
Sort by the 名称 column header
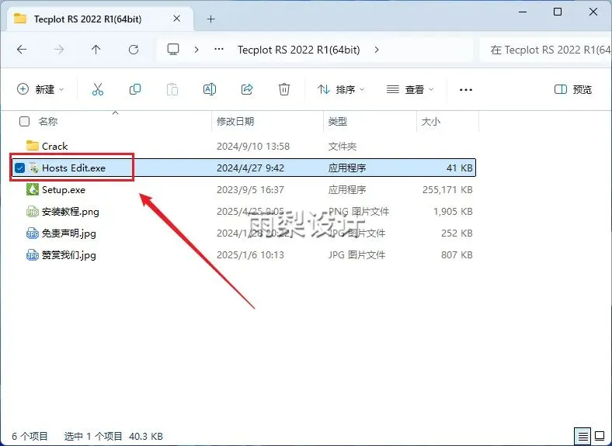click(48, 122)
